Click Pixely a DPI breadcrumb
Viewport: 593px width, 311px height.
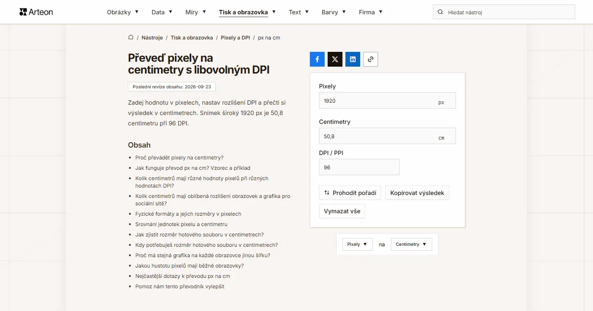(x=235, y=38)
